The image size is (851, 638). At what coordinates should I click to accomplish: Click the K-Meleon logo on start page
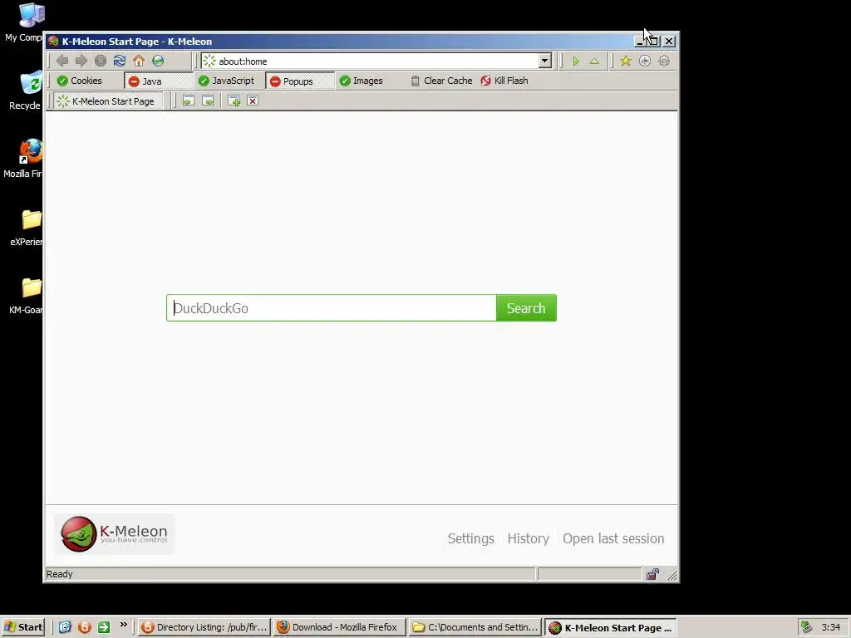click(114, 534)
